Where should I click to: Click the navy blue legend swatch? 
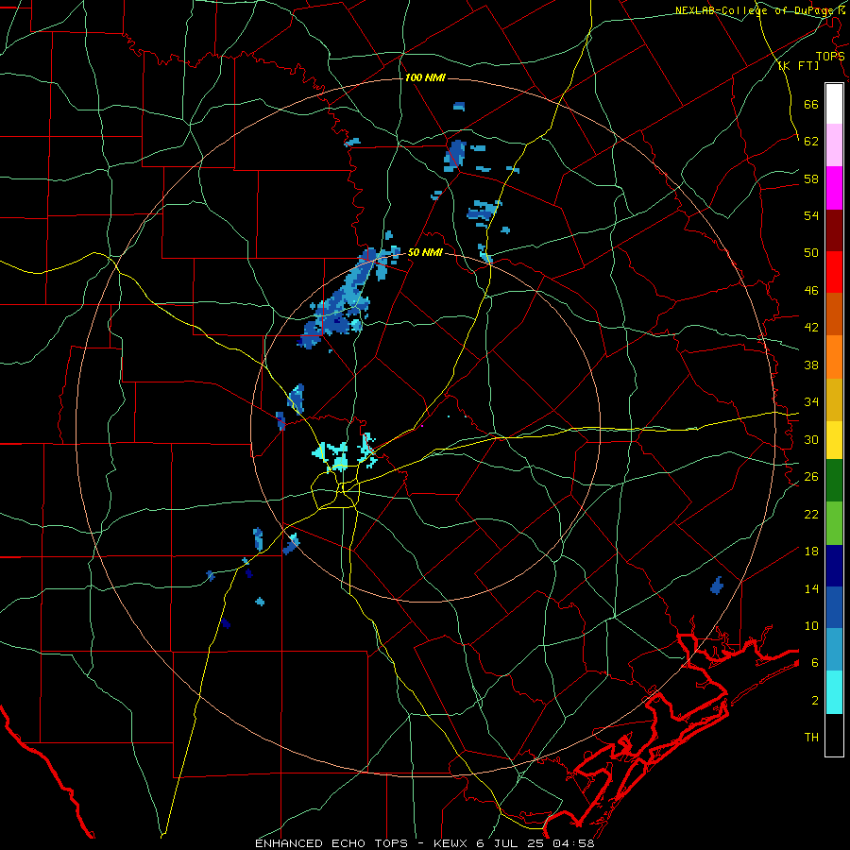pos(834,566)
